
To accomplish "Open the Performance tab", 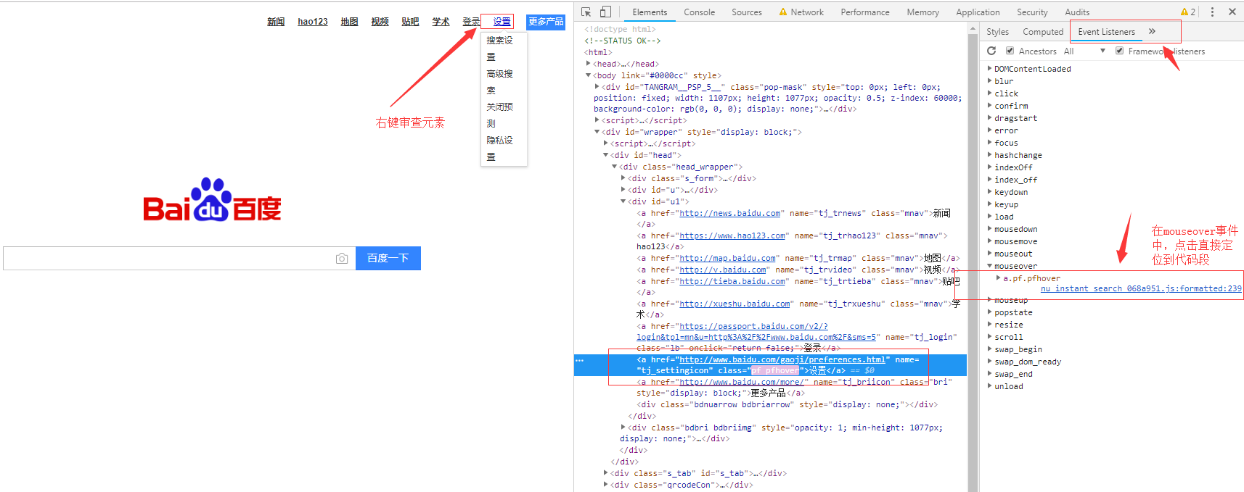I will [x=865, y=12].
